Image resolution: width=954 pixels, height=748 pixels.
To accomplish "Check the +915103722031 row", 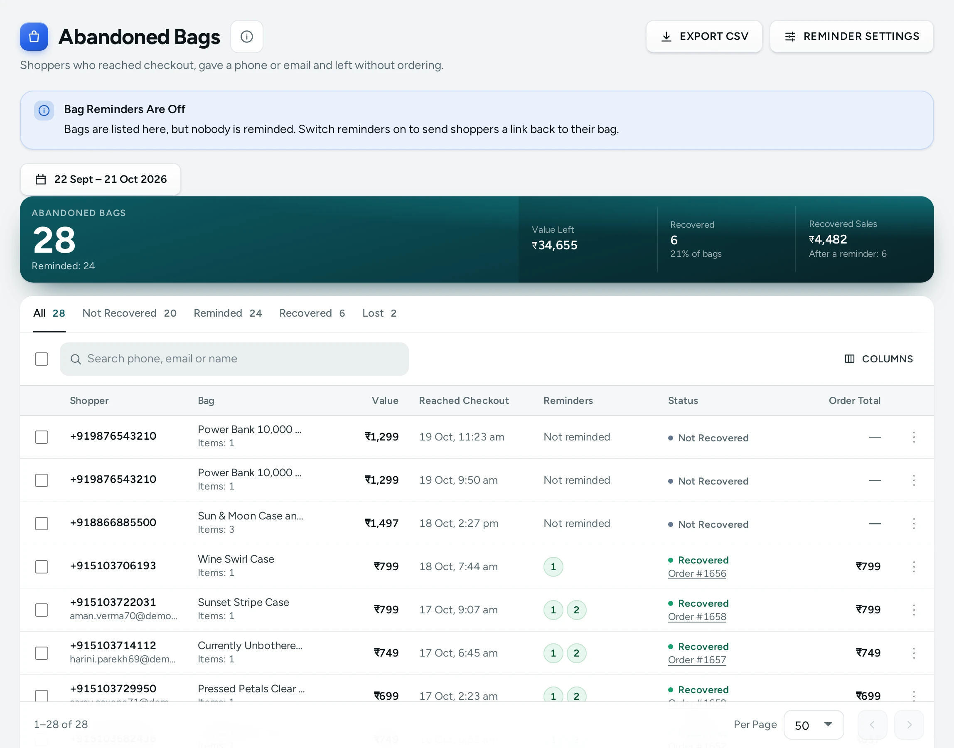I will (42, 610).
